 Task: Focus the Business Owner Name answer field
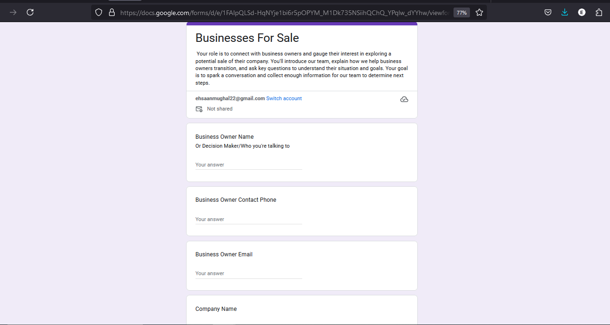point(248,165)
